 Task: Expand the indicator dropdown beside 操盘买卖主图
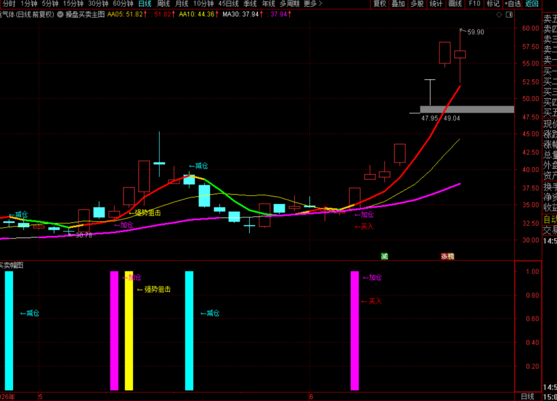60,15
